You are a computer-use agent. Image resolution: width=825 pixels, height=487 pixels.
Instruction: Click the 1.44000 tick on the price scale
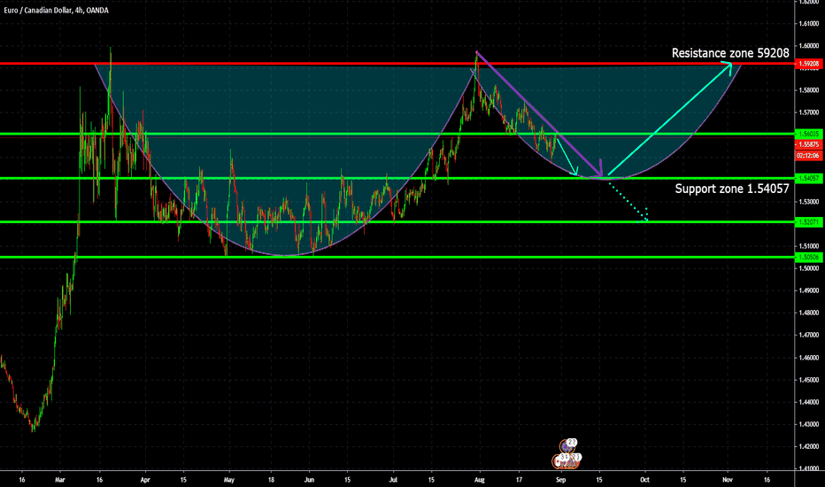pyautogui.click(x=809, y=402)
